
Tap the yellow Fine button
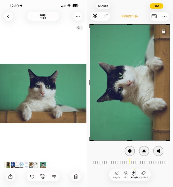click(x=157, y=6)
